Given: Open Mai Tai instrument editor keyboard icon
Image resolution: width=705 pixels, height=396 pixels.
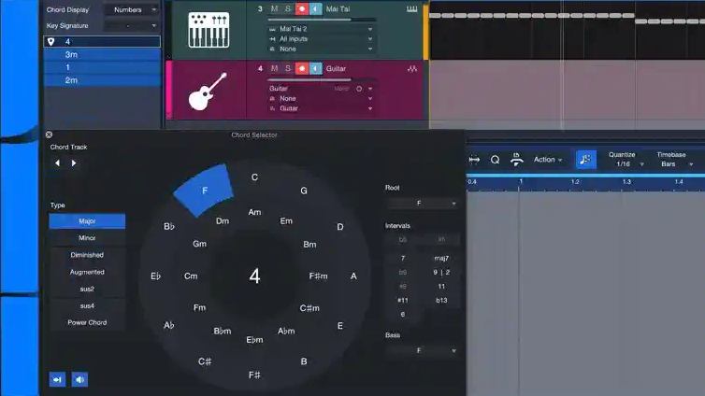Looking at the screenshot, I should [x=411, y=9].
